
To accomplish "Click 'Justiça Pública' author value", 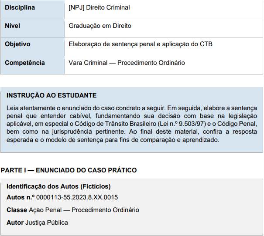I will click(x=47, y=223).
